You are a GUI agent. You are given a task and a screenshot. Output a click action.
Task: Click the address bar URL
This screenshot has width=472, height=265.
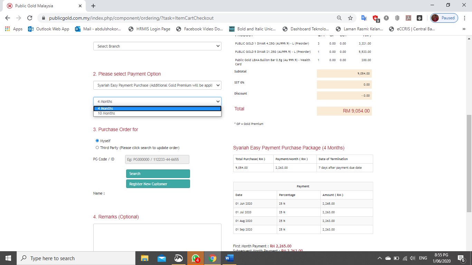click(131, 18)
